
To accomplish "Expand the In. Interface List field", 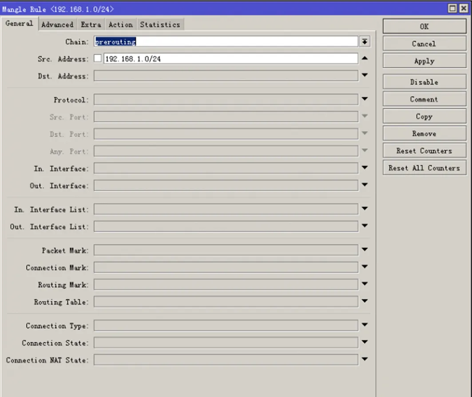I will click(365, 208).
